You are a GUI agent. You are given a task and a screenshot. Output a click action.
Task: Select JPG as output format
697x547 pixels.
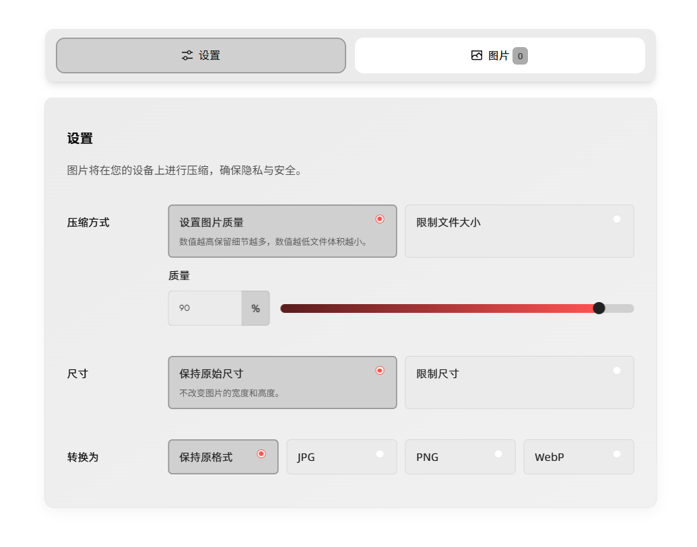[x=341, y=457]
